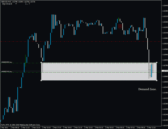168x129 pixels.
Task: Click price label 1.62965
Action: pos(165,49)
